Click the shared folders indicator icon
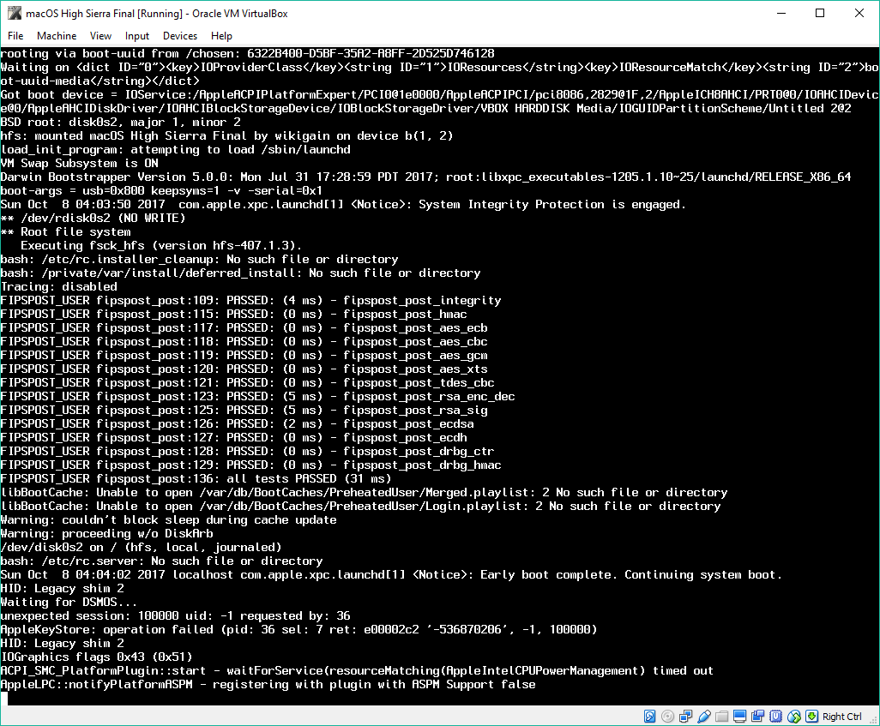Viewport: 880px width, 726px height. [x=721, y=717]
